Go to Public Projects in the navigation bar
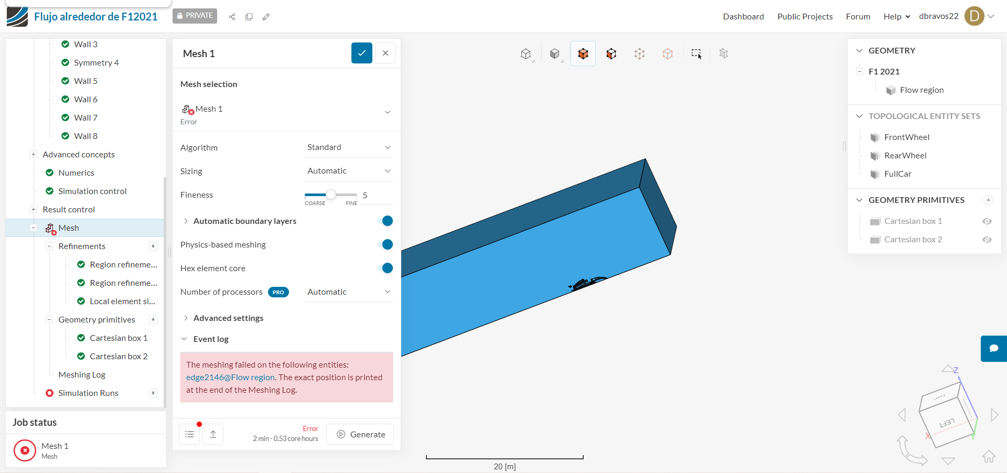This screenshot has width=1007, height=473. click(805, 16)
